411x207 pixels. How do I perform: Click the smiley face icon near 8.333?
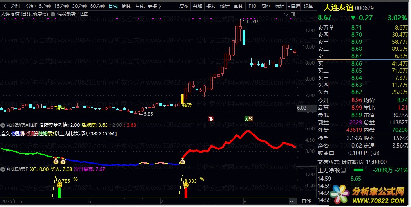(x=186, y=185)
